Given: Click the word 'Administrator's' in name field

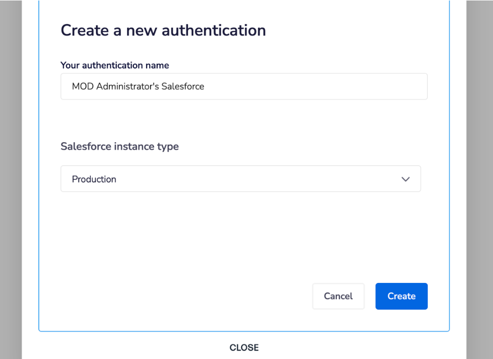Looking at the screenshot, I should tap(127, 87).
